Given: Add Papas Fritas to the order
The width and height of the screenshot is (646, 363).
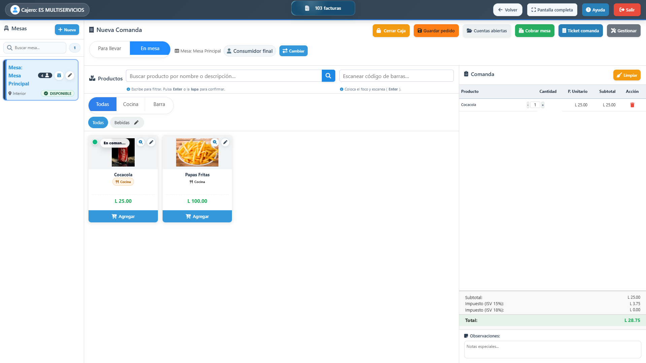Looking at the screenshot, I should pos(197,216).
